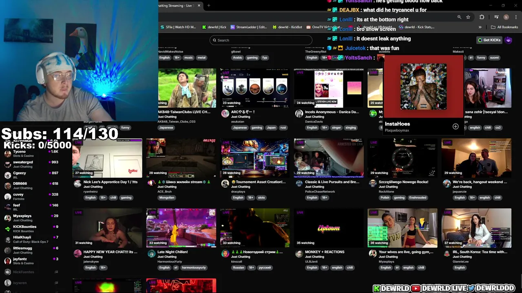This screenshot has width=522, height=293.
Task: Select the Polish tag
Action: point(385,198)
